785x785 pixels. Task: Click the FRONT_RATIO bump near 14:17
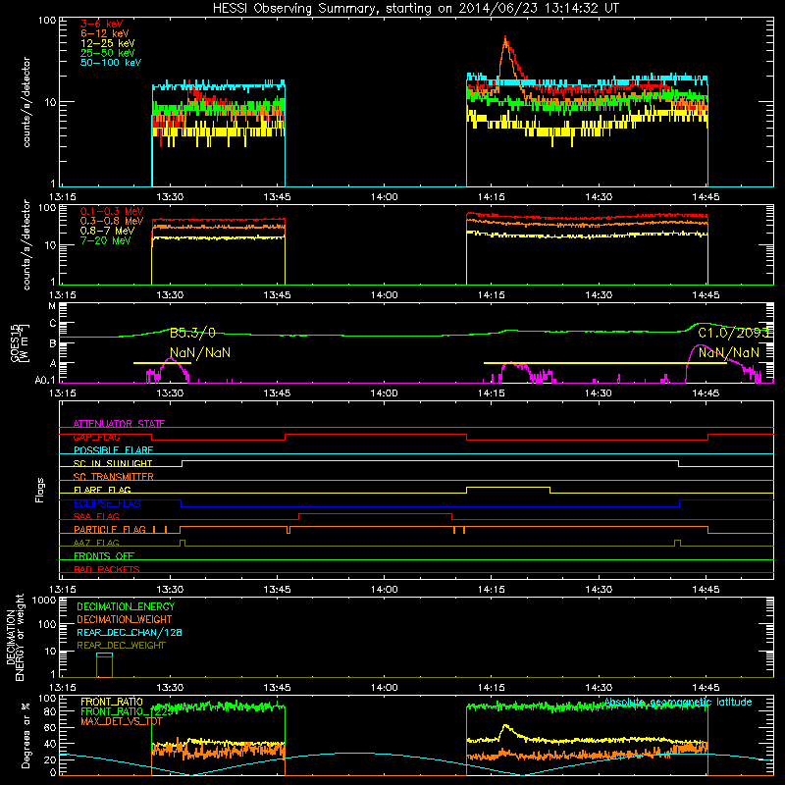(x=505, y=727)
